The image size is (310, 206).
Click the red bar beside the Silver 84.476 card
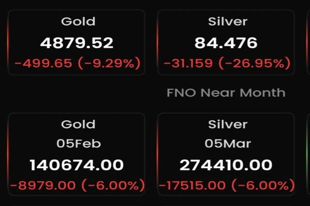tap(157, 43)
